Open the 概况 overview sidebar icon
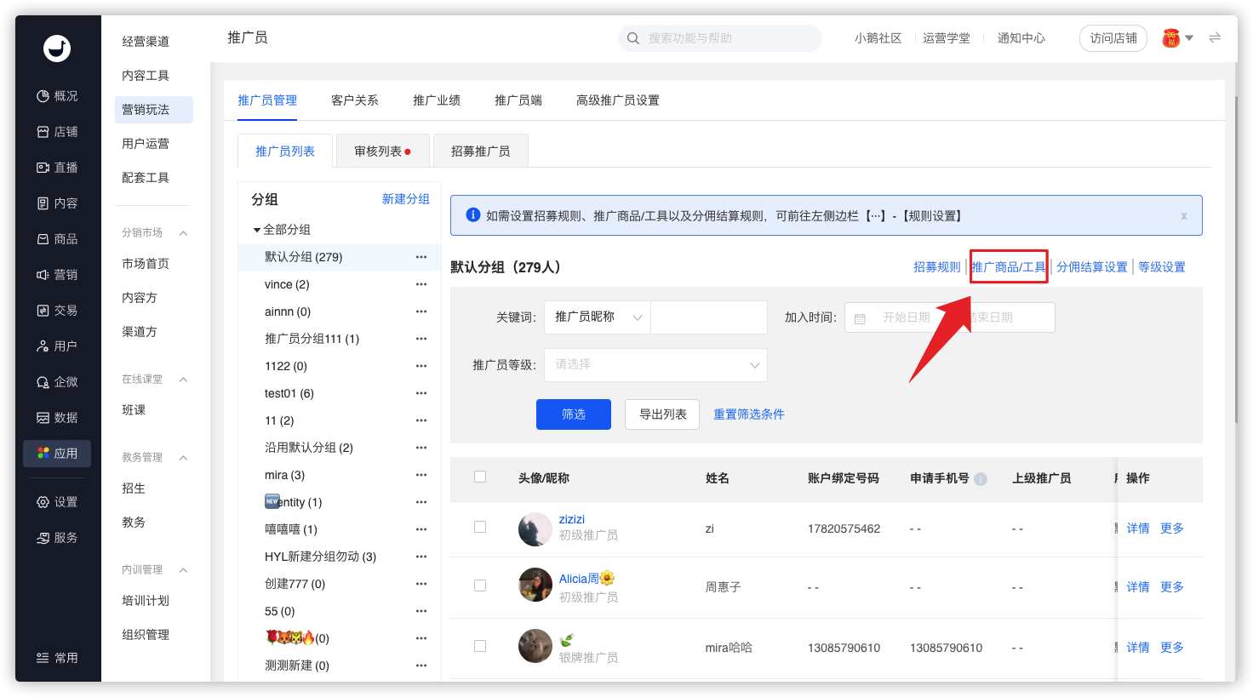1253x697 pixels. [x=43, y=96]
